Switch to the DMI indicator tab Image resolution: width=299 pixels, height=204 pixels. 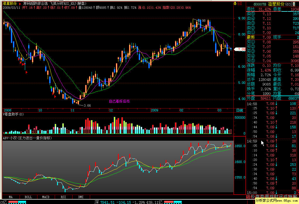81,197
